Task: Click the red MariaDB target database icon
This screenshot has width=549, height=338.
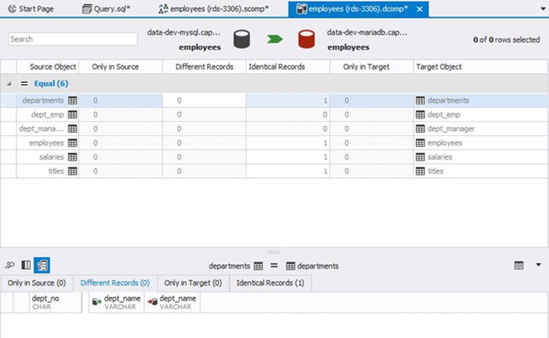Action: pos(306,39)
